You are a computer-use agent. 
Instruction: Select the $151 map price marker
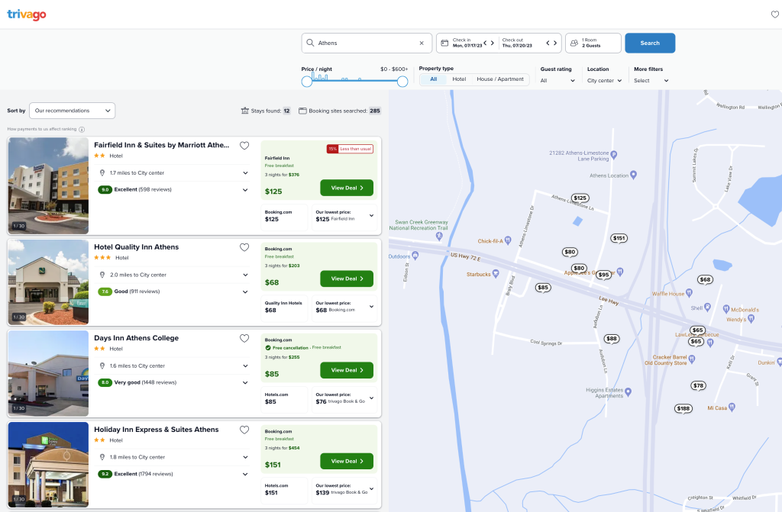pos(619,238)
